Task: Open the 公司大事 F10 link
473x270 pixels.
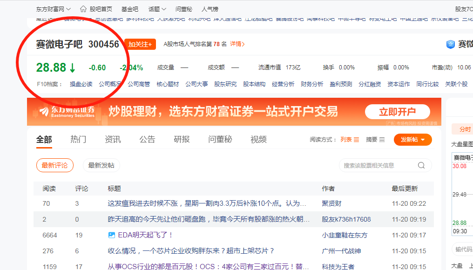Action: 196,84
